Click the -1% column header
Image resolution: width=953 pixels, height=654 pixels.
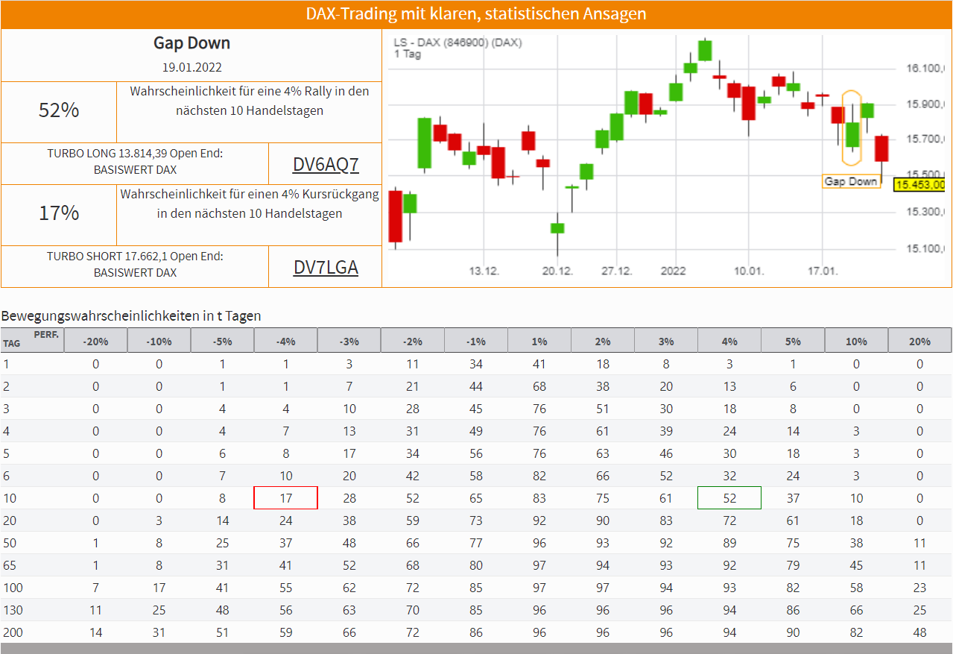(475, 341)
